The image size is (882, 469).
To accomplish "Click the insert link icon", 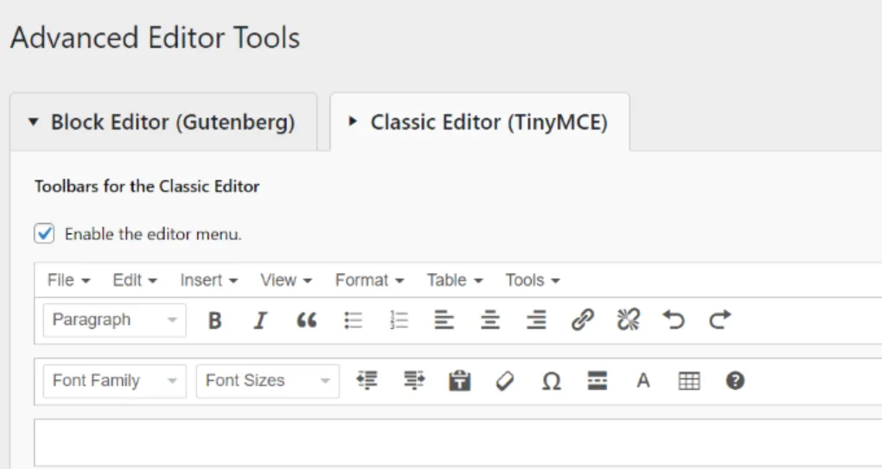I will point(583,320).
